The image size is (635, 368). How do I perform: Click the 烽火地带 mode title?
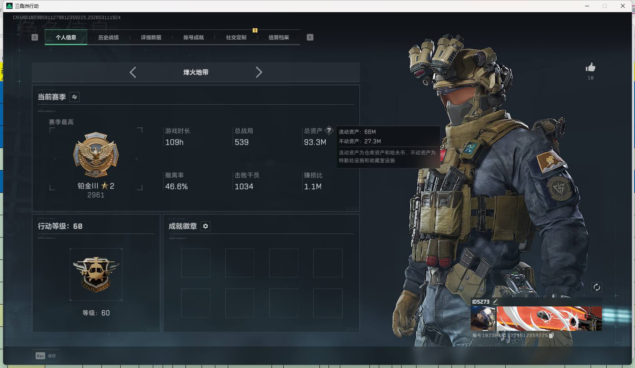tap(196, 72)
